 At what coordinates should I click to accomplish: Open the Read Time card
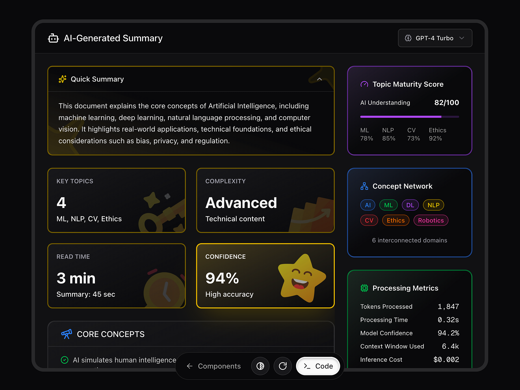click(x=117, y=276)
